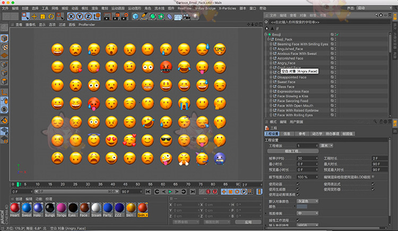The height and width of the screenshot is (231, 398).
Task: Open the array generators icon
Action: point(161,17)
